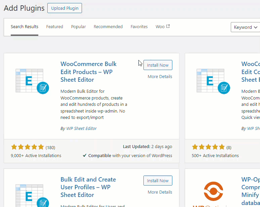The width and height of the screenshot is (260, 207).
Task: Switch to the Popular tab
Action: (x=78, y=27)
